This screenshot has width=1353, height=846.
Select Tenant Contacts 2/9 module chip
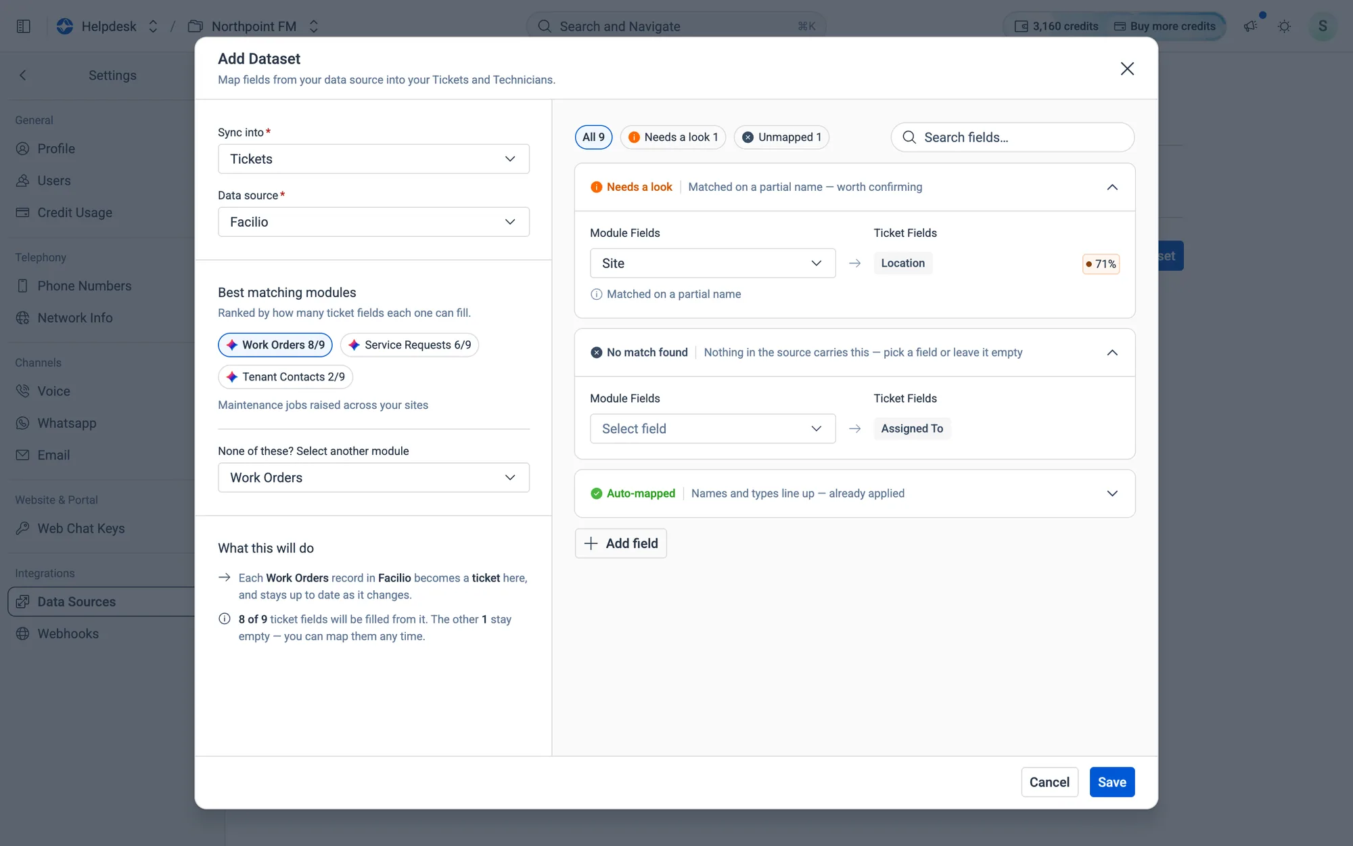[x=285, y=377]
